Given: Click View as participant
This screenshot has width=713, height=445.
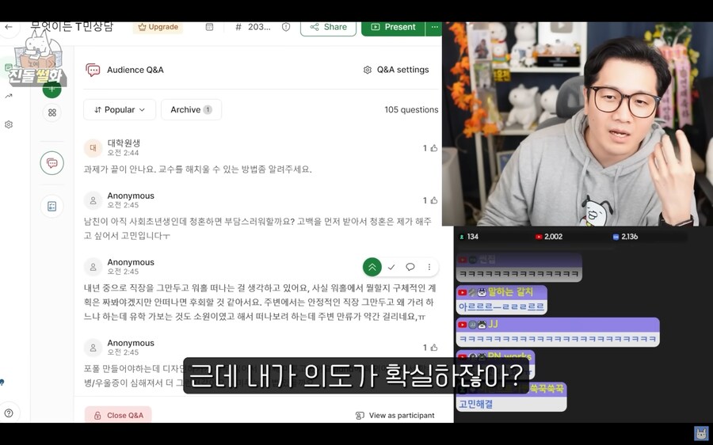Looking at the screenshot, I should pyautogui.click(x=395, y=415).
